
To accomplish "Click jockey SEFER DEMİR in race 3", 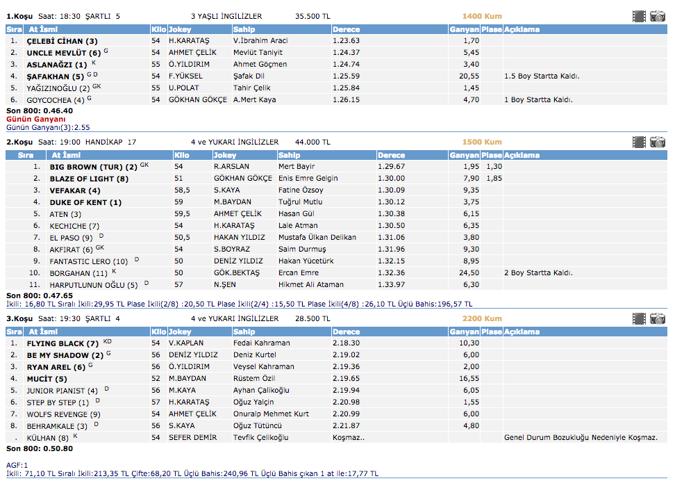I will tap(193, 438).
